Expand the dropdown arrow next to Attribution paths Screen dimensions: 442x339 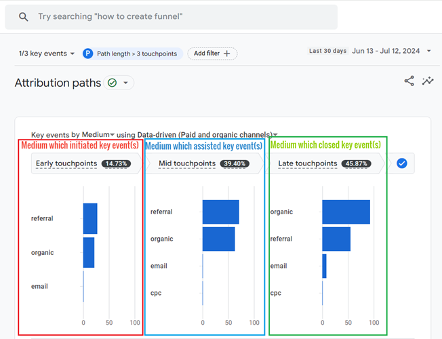[125, 83]
